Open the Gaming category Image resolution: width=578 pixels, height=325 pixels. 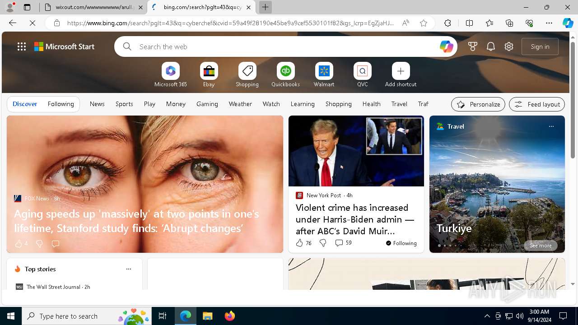207,104
